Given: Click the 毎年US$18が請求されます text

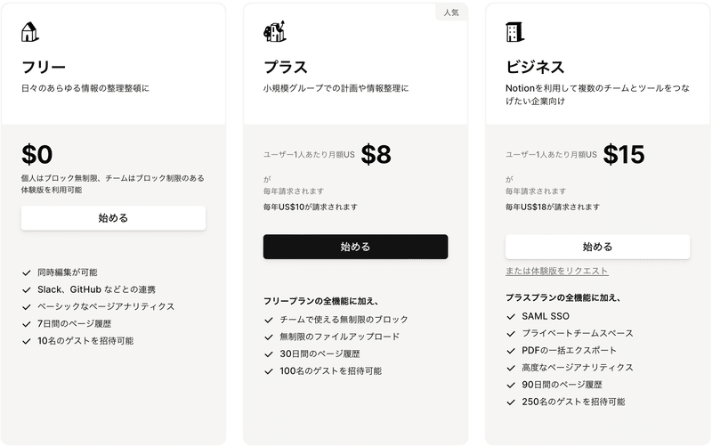Looking at the screenshot, I should [x=553, y=207].
